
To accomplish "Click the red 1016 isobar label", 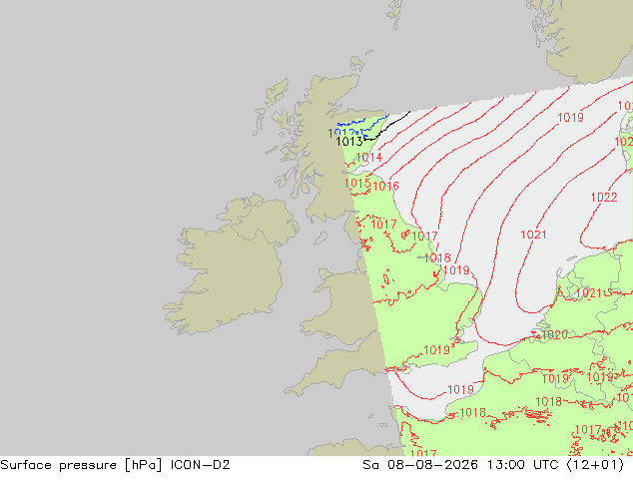I will pyautogui.click(x=386, y=186).
